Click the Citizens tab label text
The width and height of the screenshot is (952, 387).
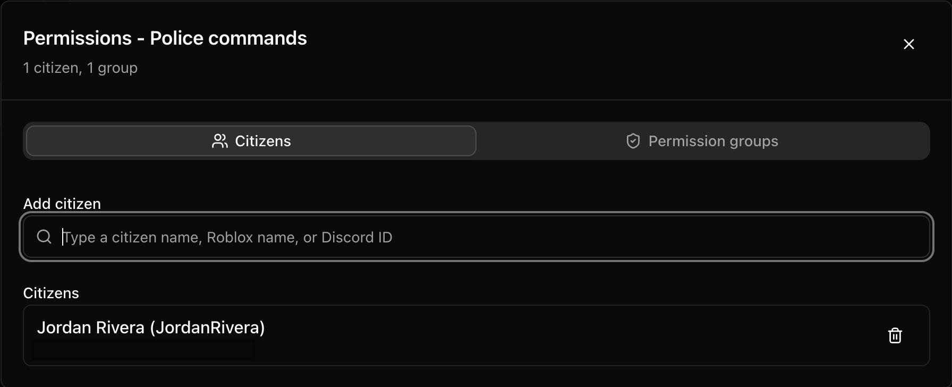[x=263, y=141]
